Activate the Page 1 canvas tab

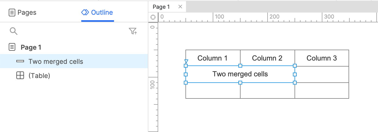tap(161, 7)
